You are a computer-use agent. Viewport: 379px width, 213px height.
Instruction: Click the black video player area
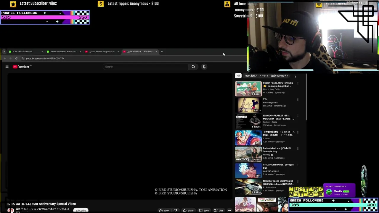coord(120,136)
